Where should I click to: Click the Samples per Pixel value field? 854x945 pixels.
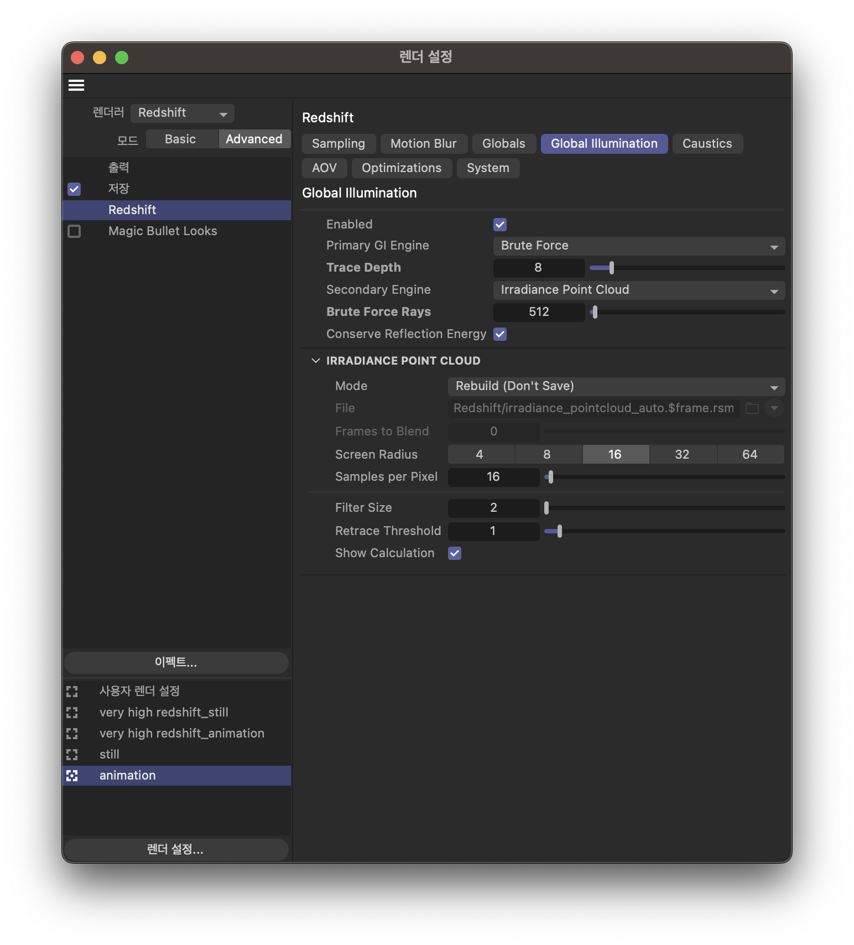(x=493, y=477)
